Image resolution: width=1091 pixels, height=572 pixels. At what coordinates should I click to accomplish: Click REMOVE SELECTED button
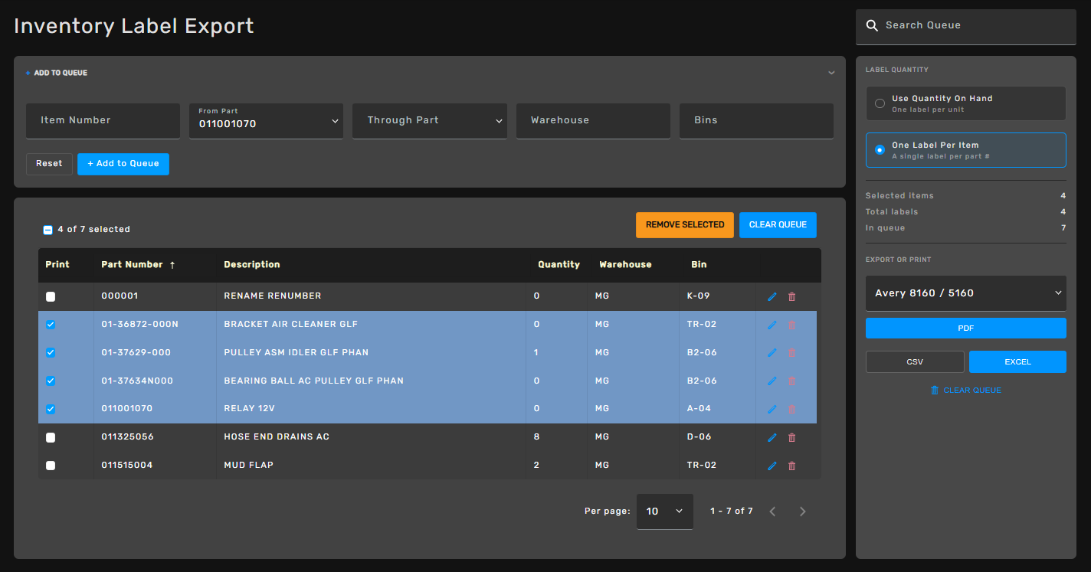(685, 225)
